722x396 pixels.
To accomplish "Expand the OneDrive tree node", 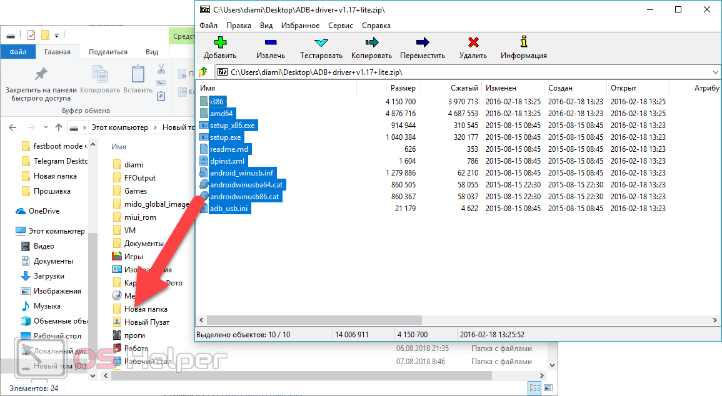I will 8,211.
